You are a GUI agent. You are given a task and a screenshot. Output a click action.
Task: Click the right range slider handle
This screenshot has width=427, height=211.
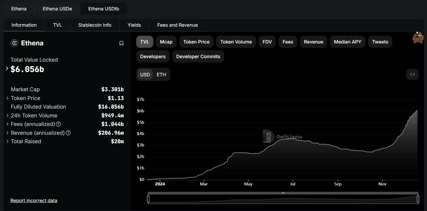coord(418,199)
